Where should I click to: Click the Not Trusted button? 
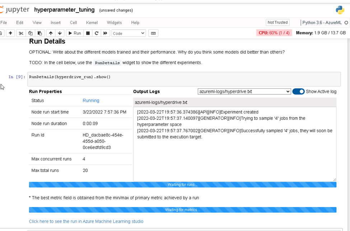pyautogui.click(x=278, y=22)
